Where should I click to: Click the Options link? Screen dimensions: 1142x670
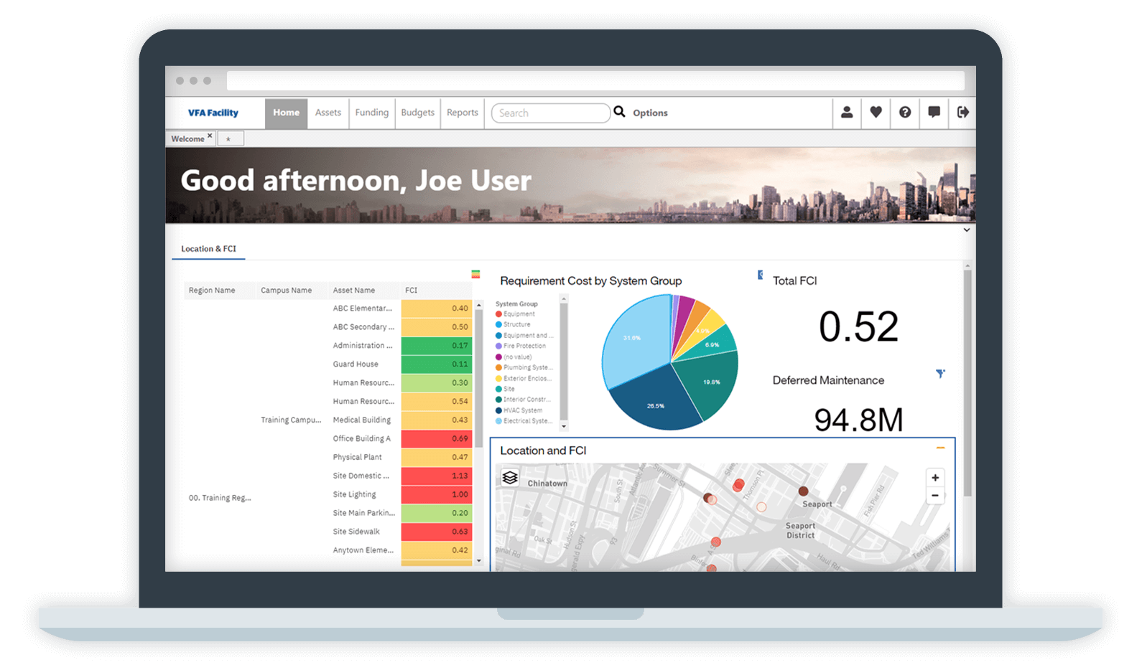pos(650,113)
